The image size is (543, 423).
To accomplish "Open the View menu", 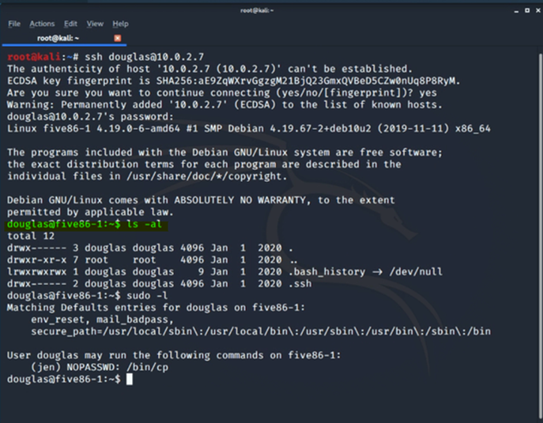I will pyautogui.click(x=94, y=24).
